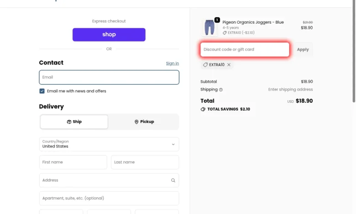This screenshot has height=214, width=356.
Task: Click the crossed-out $21.00 price
Action: [x=308, y=22]
